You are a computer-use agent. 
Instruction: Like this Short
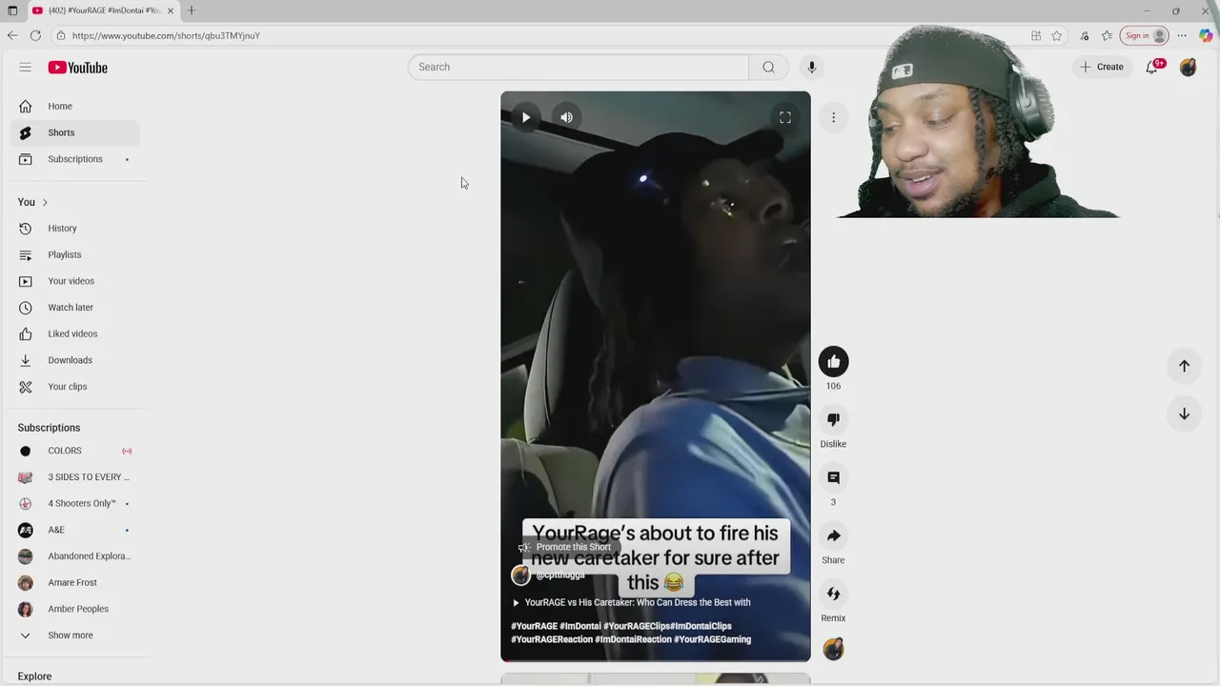(833, 361)
